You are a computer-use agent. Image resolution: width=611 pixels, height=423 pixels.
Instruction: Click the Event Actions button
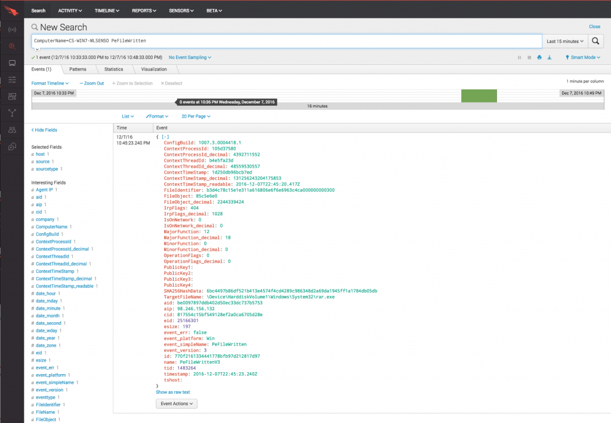click(176, 404)
